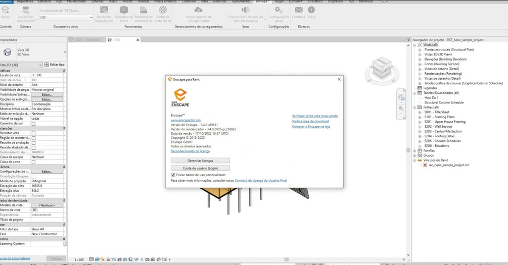Click Editar tipo button in properties
This screenshot has width=508, height=265.
coord(55,65)
